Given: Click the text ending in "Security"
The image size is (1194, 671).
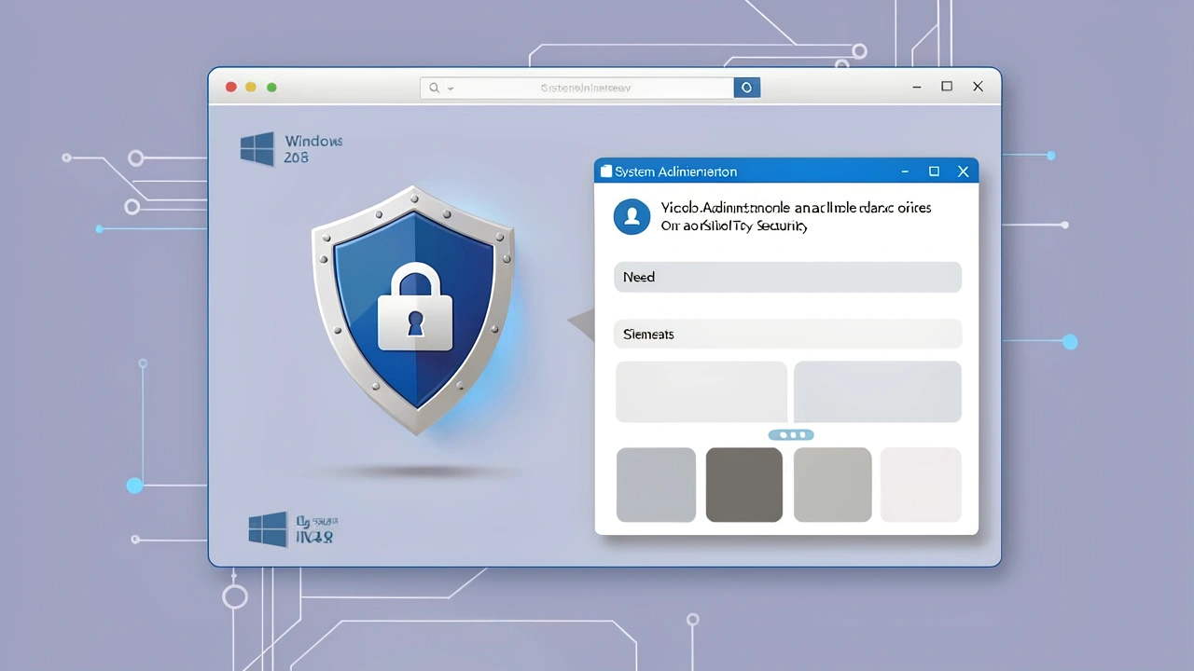Looking at the screenshot, I should point(734,226).
